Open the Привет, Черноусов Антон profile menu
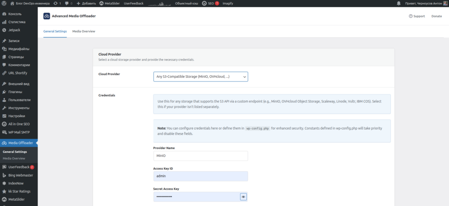Viewport: 449px width, 206px height. coord(426,4)
